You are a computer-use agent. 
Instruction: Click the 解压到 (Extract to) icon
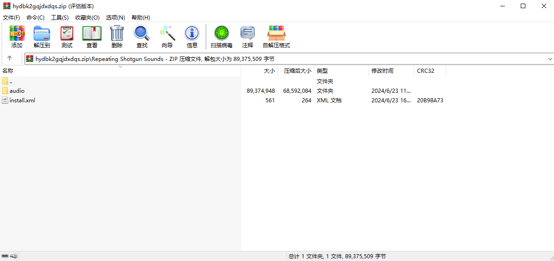[42, 37]
